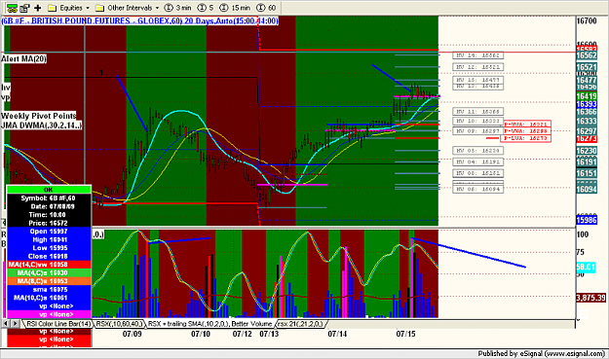Click the MA(10,C)s row
The width and height of the screenshot is (609, 359).
coord(49,298)
